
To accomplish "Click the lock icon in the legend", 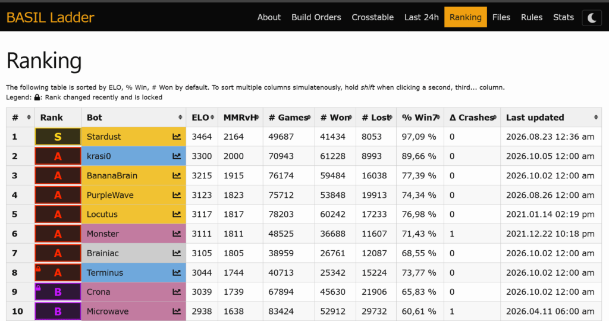I will pyautogui.click(x=37, y=97).
